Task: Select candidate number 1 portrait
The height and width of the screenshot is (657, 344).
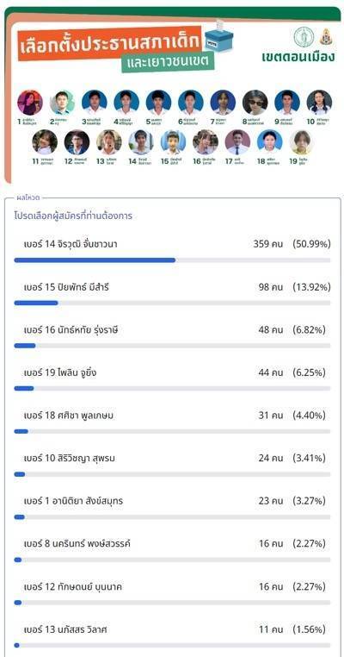Action: [x=30, y=103]
